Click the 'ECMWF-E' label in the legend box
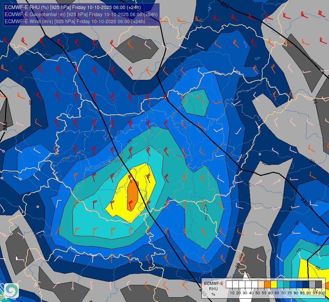Viewport: 329px width, 302px height. (x=214, y=284)
